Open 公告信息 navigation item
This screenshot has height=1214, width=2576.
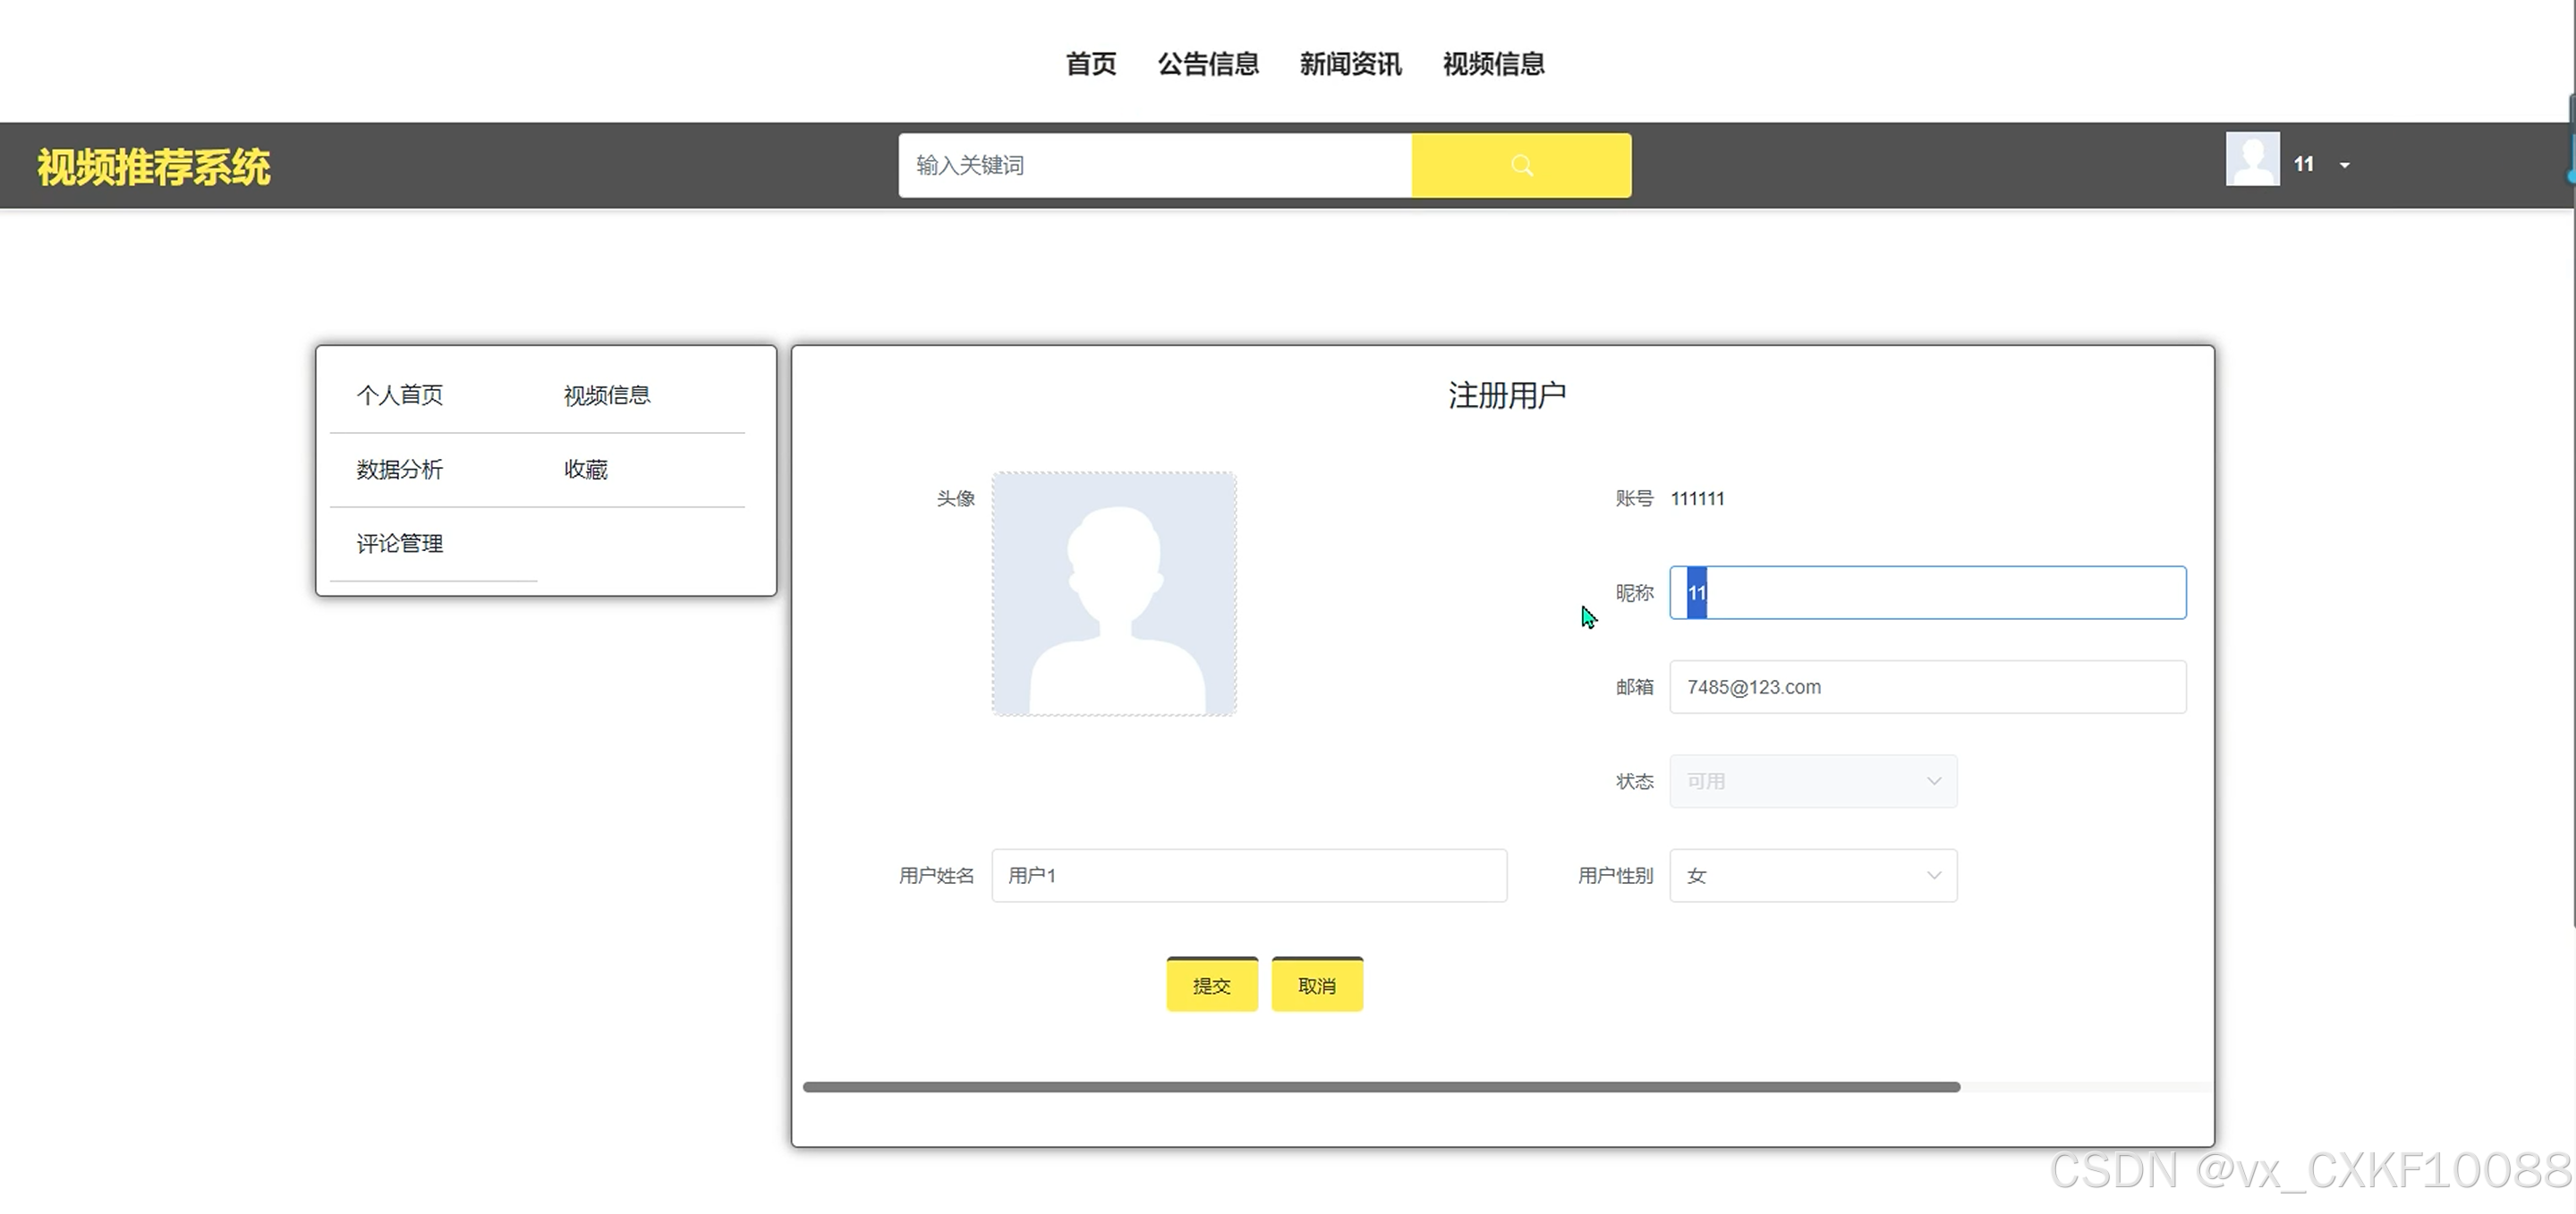pyautogui.click(x=1207, y=64)
